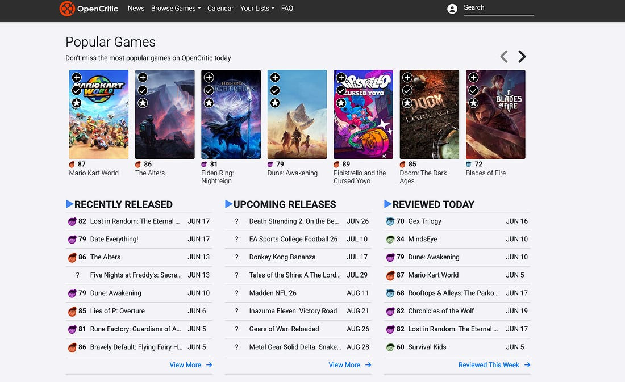Add Mario Kart World to a list with its plus icon

[77, 78]
